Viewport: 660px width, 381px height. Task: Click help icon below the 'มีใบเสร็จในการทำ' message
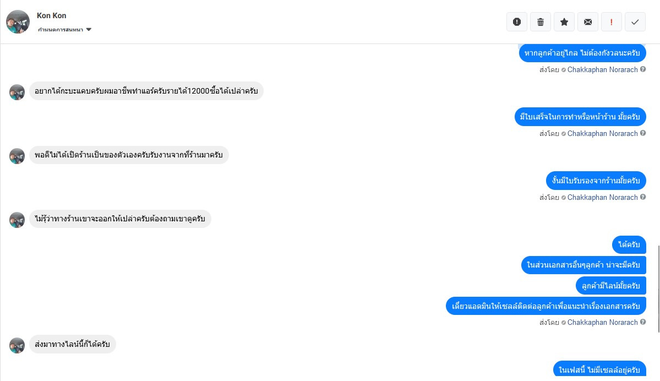pyautogui.click(x=643, y=134)
